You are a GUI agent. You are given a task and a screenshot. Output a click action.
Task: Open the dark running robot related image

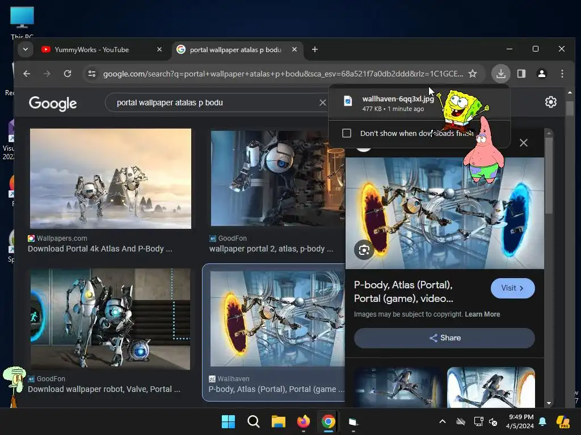pyautogui.click(x=398, y=387)
